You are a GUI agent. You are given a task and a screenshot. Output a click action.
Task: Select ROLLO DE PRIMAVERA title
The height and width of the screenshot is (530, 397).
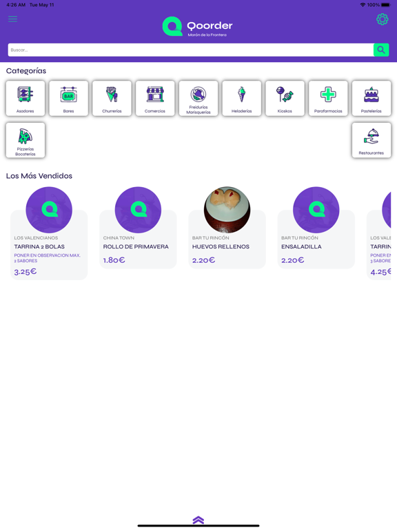click(x=136, y=247)
